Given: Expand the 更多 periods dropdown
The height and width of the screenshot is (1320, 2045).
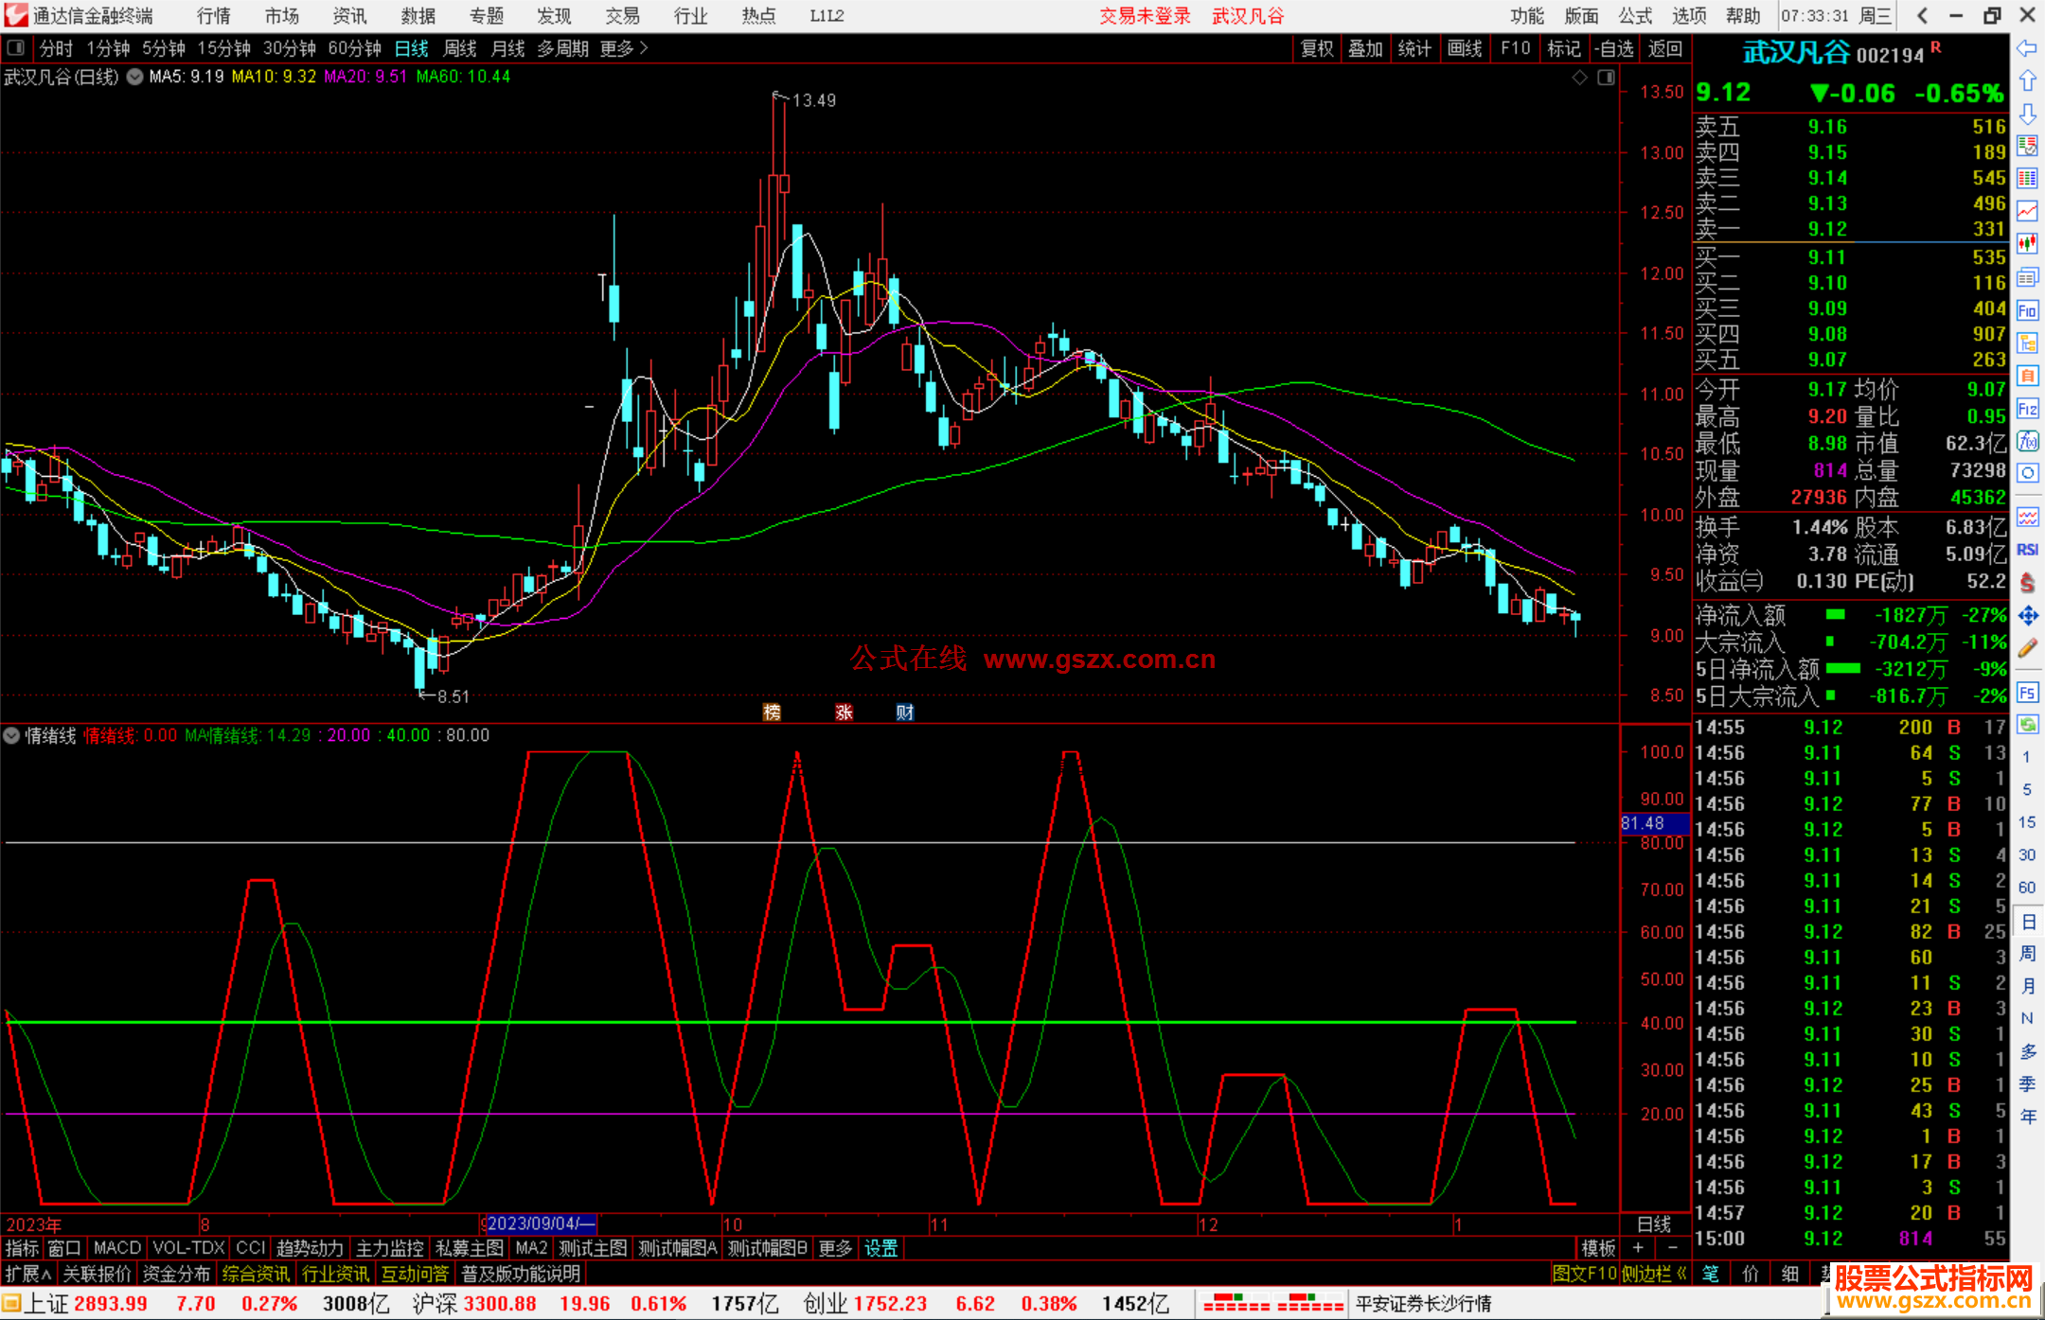Looking at the screenshot, I should 624,48.
